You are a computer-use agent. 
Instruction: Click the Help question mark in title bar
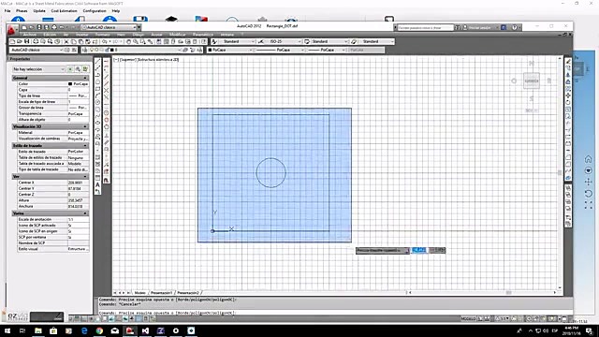[515, 27]
